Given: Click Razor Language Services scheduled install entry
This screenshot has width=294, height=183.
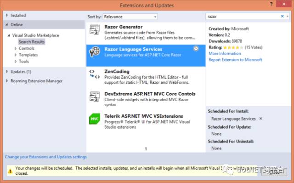Looking at the screenshot, I should click(233, 119).
